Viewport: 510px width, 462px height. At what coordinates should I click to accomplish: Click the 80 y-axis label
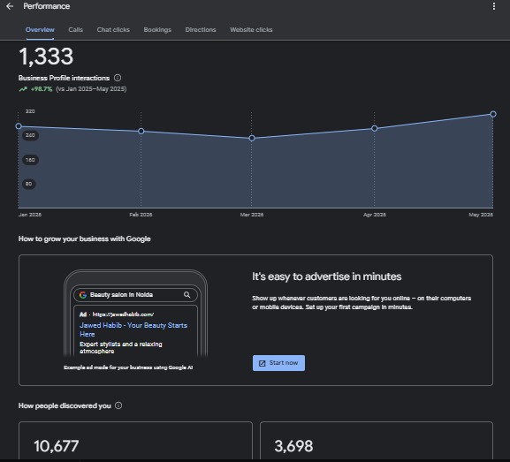(x=29, y=184)
